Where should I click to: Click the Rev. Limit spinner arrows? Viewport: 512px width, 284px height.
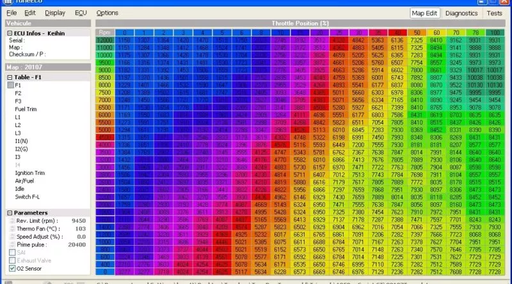click(x=10, y=221)
